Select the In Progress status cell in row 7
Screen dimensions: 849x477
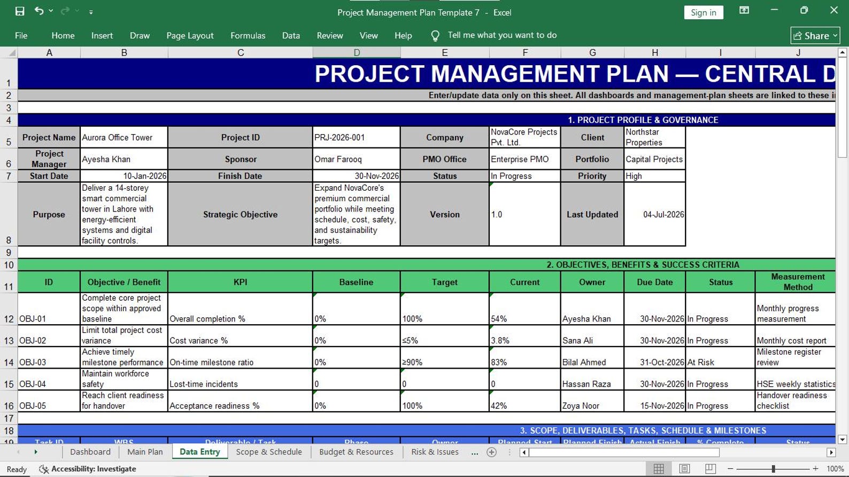click(x=525, y=176)
